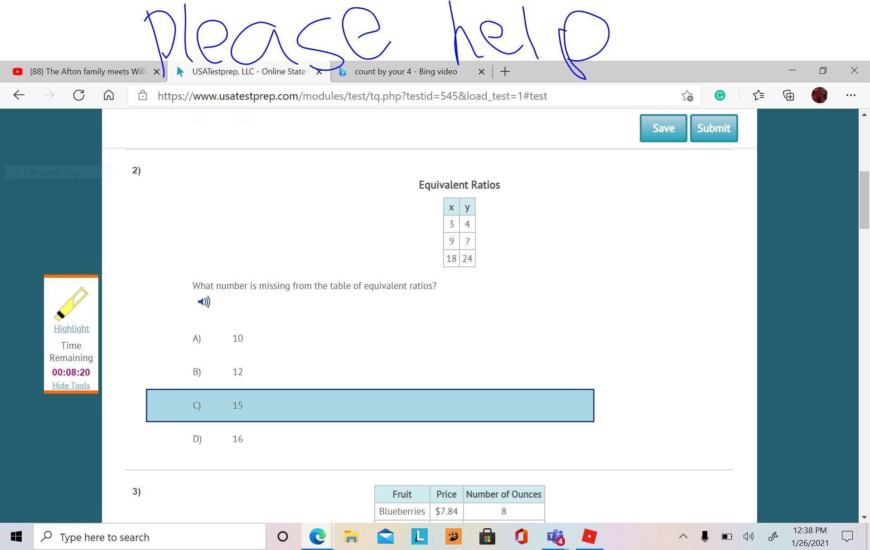This screenshot has width=870, height=550.
Task: Open Grammarly extension icon in toolbar
Action: pos(720,96)
